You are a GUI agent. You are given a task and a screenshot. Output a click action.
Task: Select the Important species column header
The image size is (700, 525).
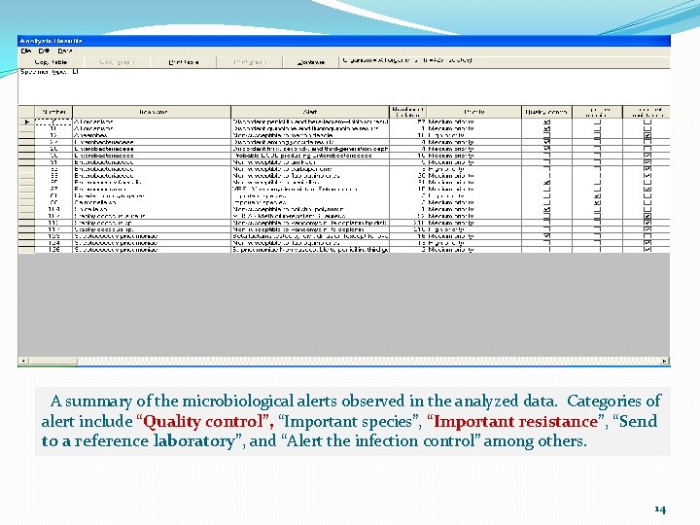597,112
